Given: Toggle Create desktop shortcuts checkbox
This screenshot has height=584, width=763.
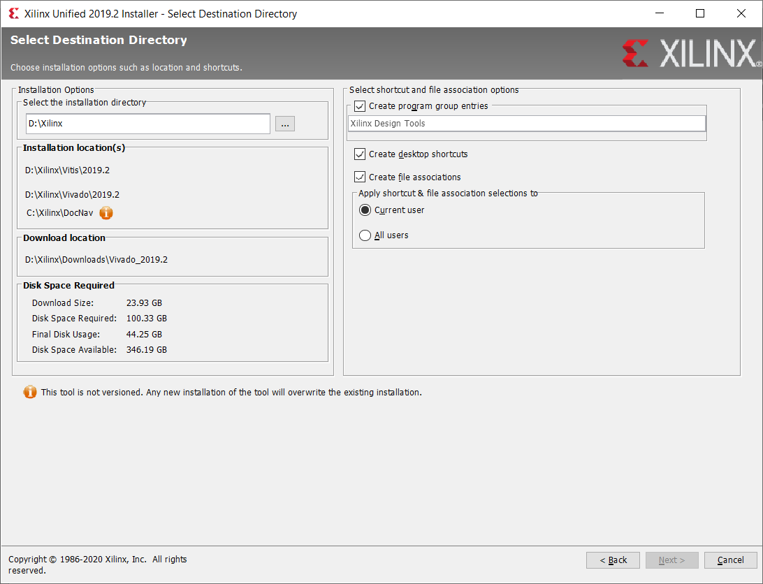Looking at the screenshot, I should (x=360, y=154).
